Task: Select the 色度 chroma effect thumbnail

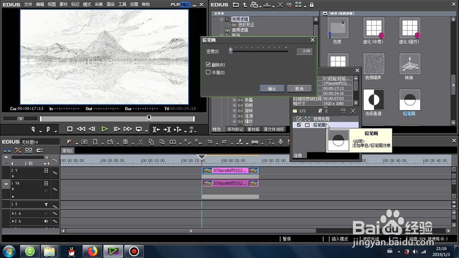Action: (x=338, y=28)
